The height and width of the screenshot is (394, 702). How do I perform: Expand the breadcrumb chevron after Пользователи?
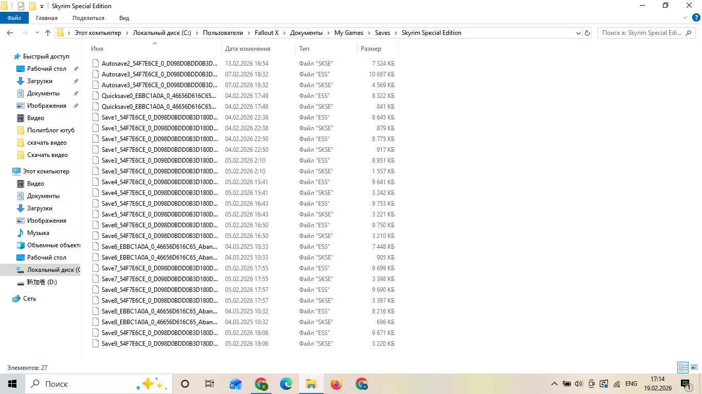[x=249, y=33]
